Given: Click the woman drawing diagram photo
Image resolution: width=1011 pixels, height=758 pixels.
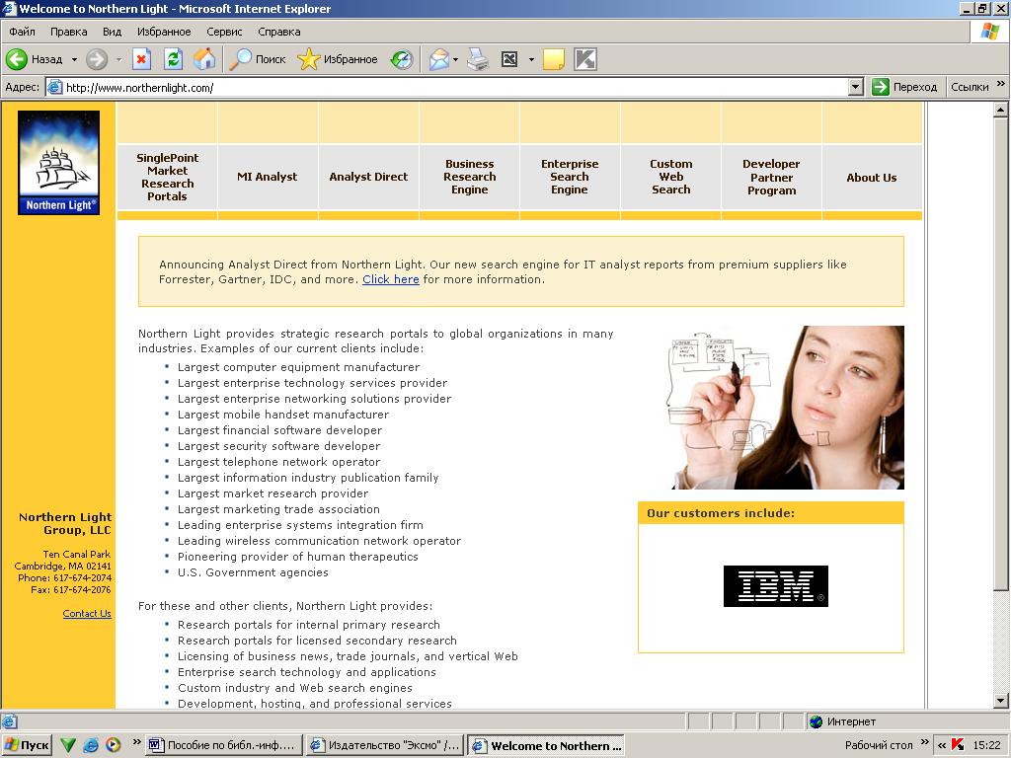Looking at the screenshot, I should (785, 408).
